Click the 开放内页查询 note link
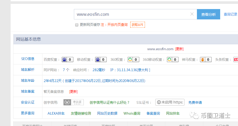 (x=118, y=25)
